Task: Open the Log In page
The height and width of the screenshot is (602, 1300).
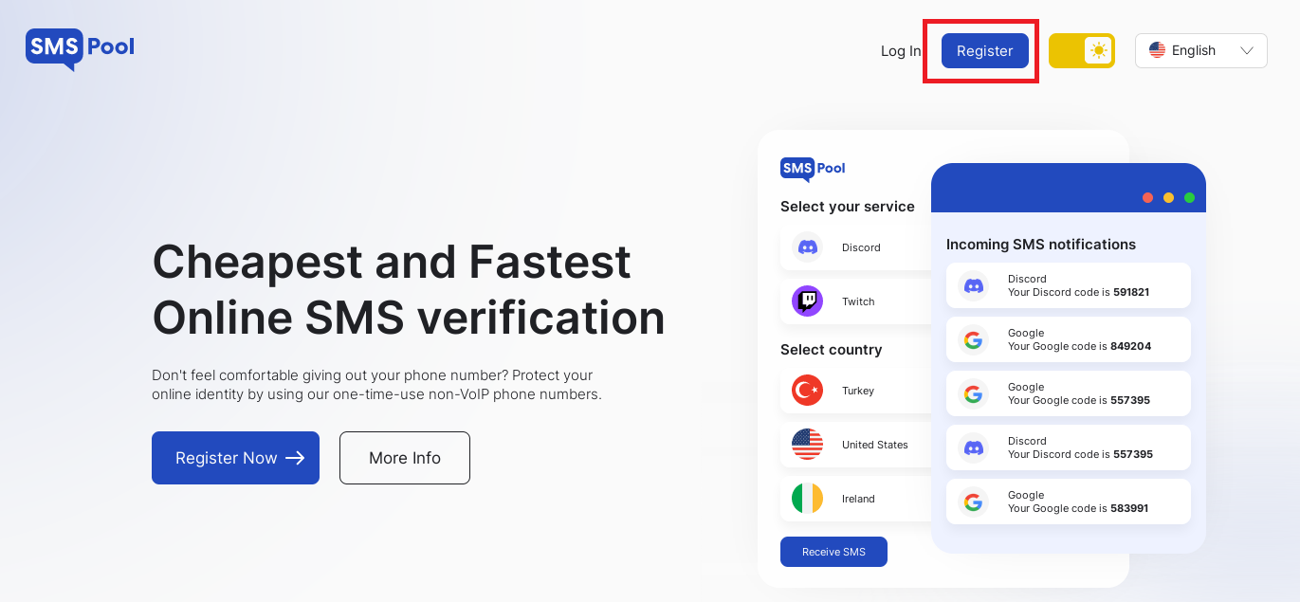Action: (901, 51)
